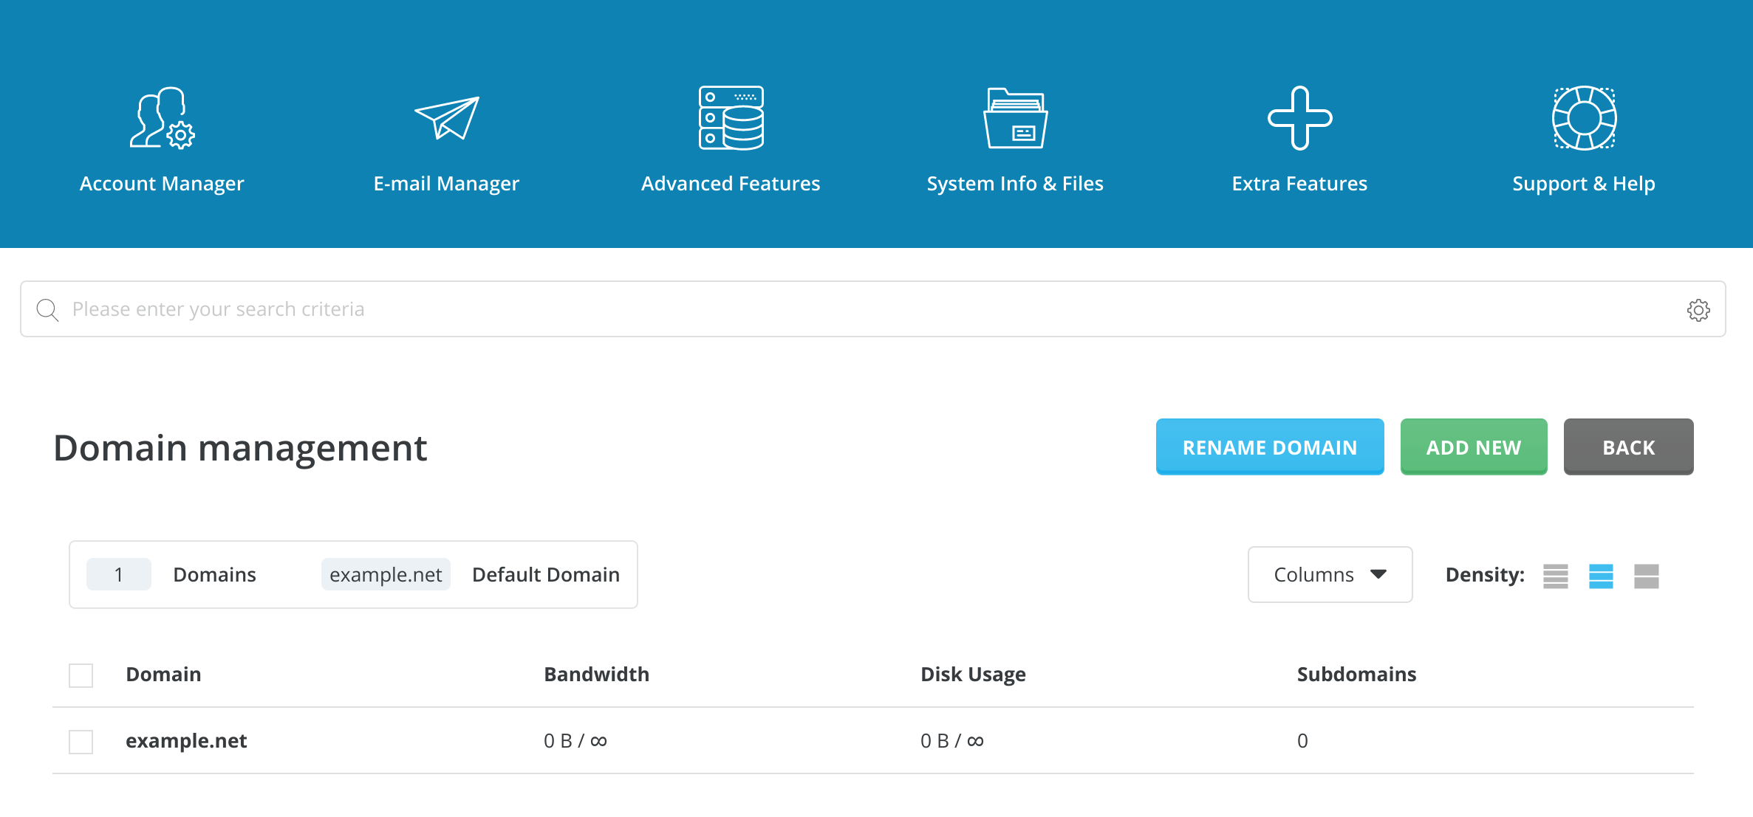Select large density icon
Viewport: 1753px width, 817px height.
pos(1646,576)
